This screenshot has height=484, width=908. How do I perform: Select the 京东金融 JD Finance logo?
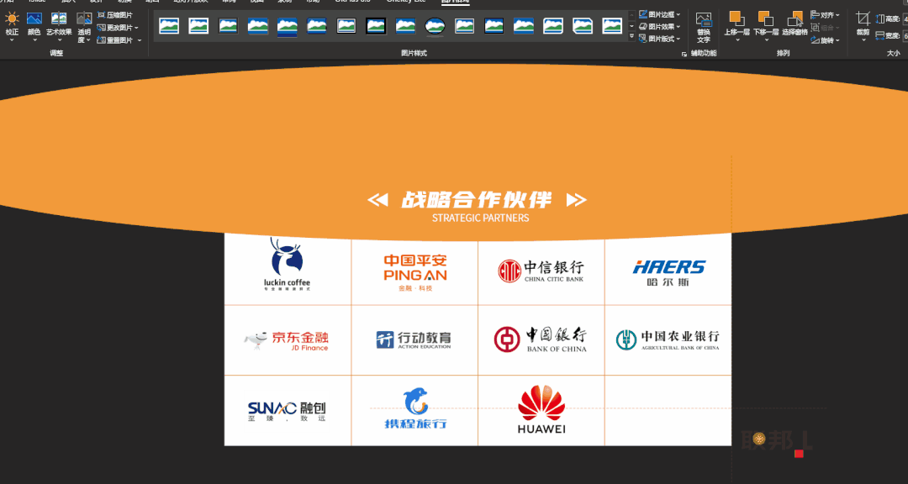pyautogui.click(x=286, y=340)
